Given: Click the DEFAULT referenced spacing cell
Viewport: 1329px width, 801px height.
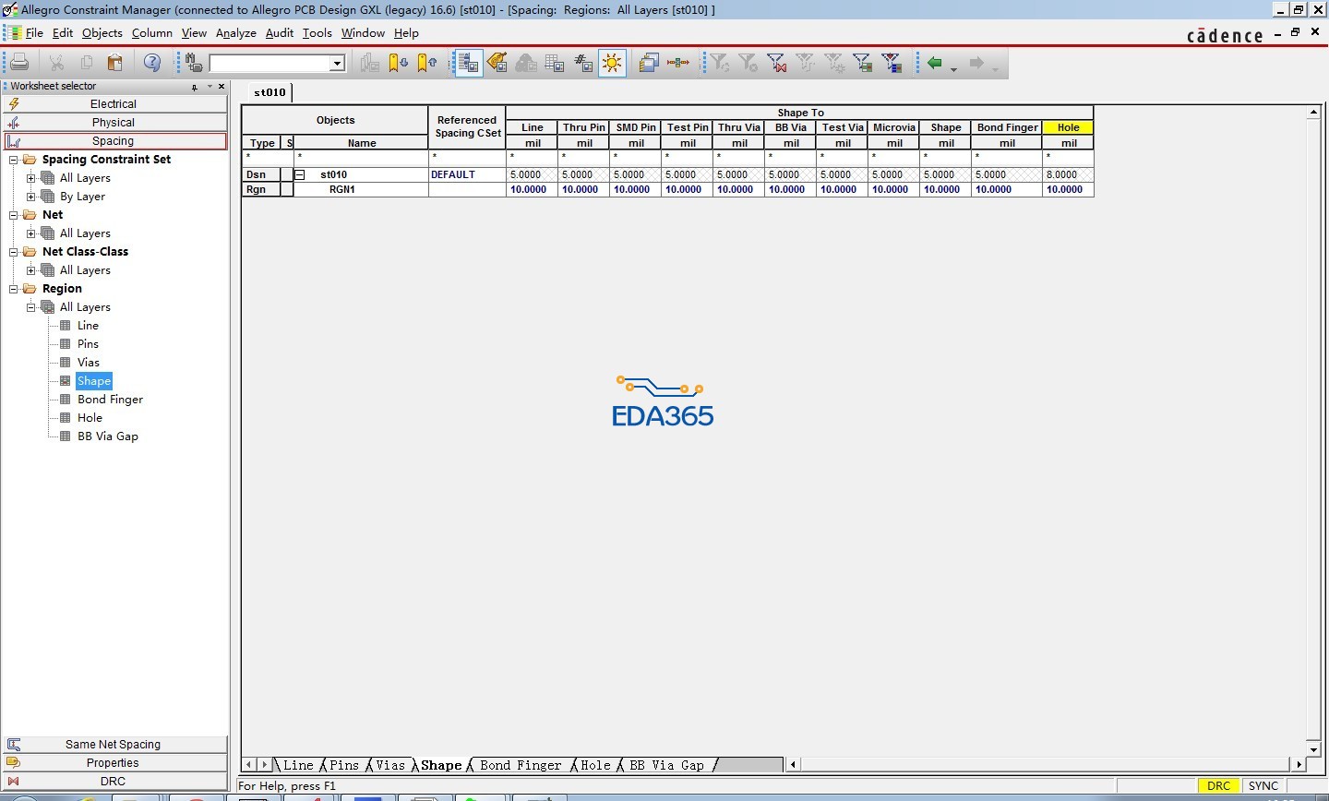Looking at the screenshot, I should click(467, 174).
